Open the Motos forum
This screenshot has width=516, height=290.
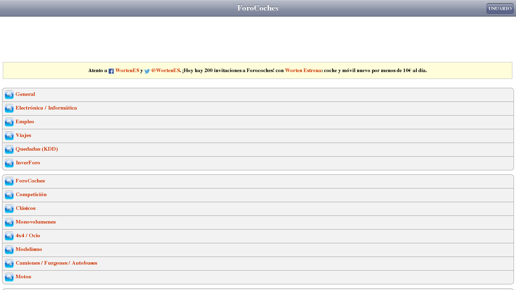pos(23,277)
